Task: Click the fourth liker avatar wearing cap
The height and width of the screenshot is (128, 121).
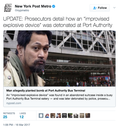Action: 58,115
